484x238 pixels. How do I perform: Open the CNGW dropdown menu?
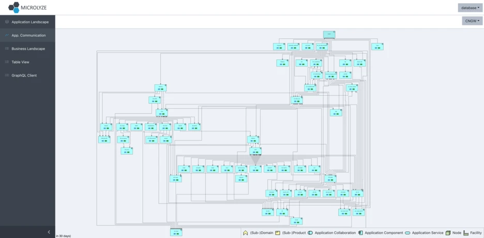[472, 21]
